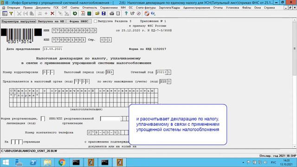Click the Выгрузка на МН button

click(51, 21)
